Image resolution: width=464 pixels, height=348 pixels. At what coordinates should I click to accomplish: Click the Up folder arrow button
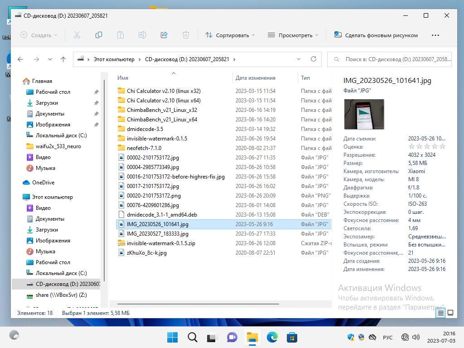point(63,59)
